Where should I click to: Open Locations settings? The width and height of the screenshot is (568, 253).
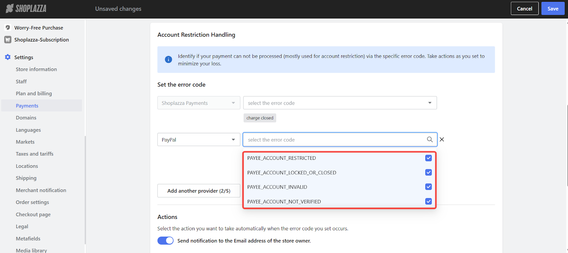click(27, 166)
